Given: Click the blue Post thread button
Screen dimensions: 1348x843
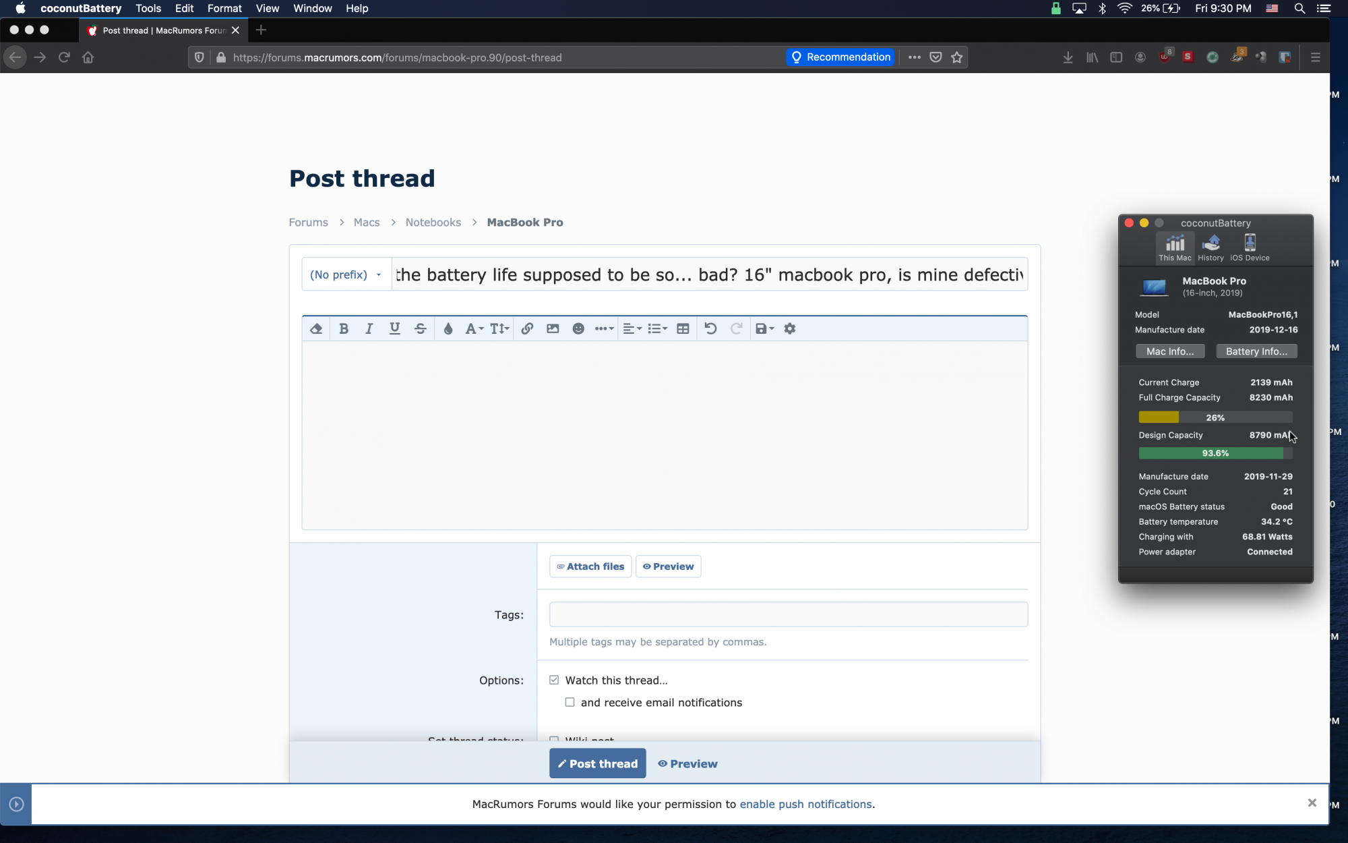Looking at the screenshot, I should (598, 763).
